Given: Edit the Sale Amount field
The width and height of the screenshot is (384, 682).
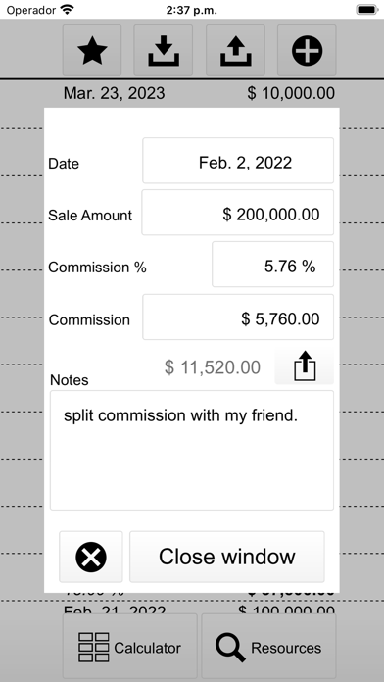Looking at the screenshot, I should (238, 213).
